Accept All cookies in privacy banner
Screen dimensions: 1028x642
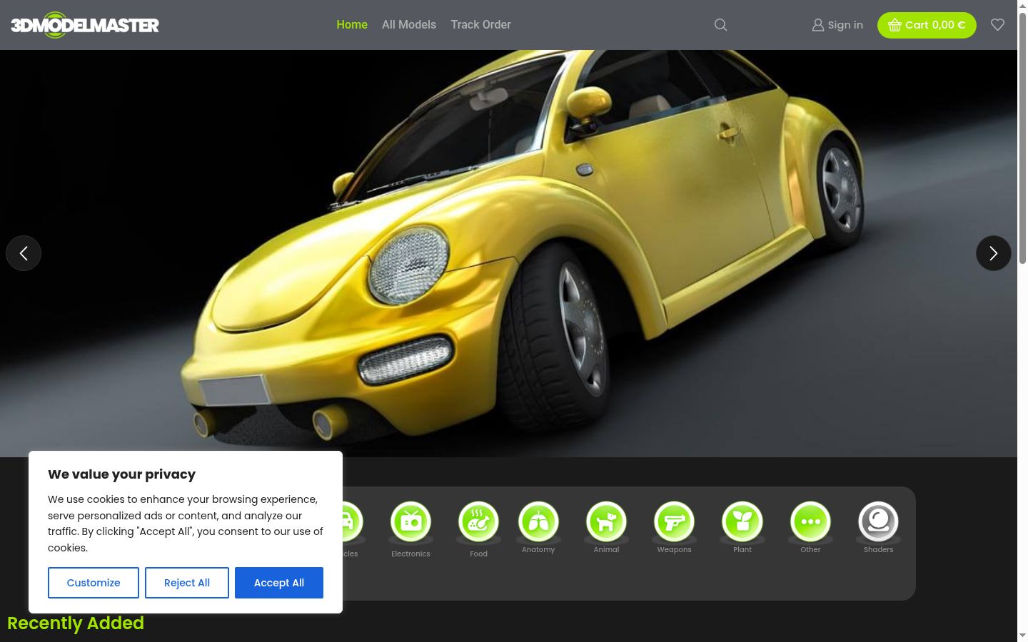(x=279, y=583)
